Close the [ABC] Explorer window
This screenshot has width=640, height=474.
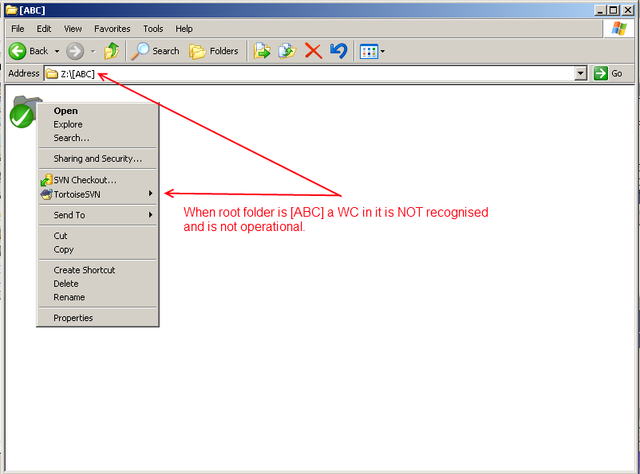tap(627, 10)
